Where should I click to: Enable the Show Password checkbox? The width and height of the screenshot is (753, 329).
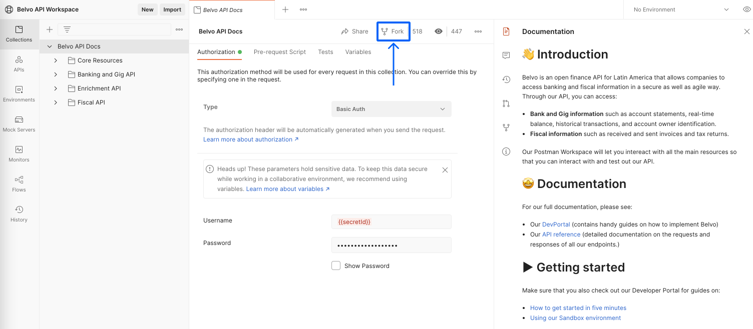(336, 265)
